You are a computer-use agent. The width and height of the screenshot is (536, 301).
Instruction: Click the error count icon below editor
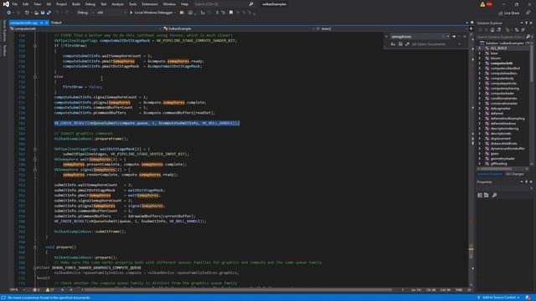(36, 290)
